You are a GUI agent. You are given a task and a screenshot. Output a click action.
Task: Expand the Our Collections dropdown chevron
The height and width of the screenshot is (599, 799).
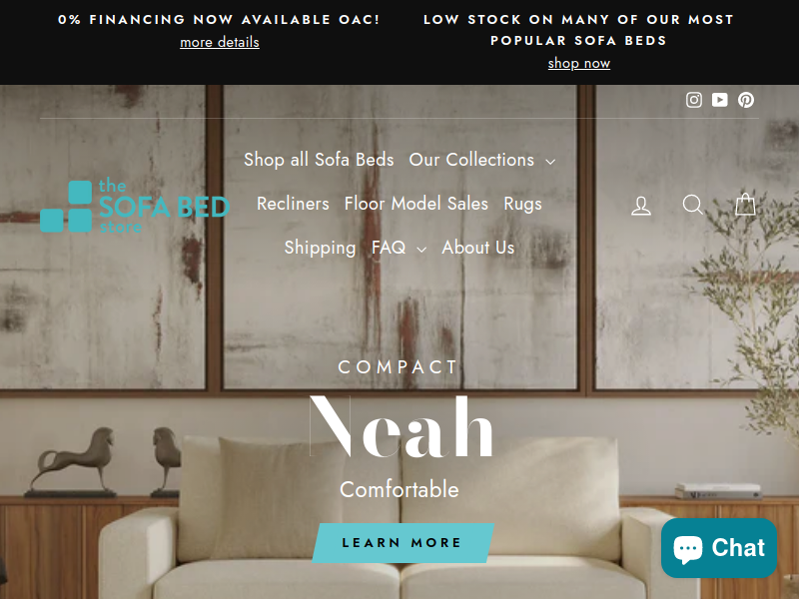point(550,162)
